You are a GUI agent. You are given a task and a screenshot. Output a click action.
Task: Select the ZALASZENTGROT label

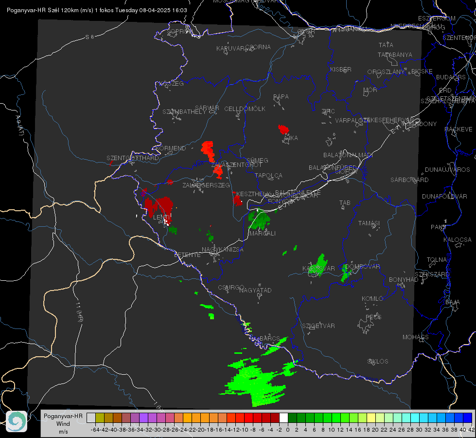(x=236, y=165)
